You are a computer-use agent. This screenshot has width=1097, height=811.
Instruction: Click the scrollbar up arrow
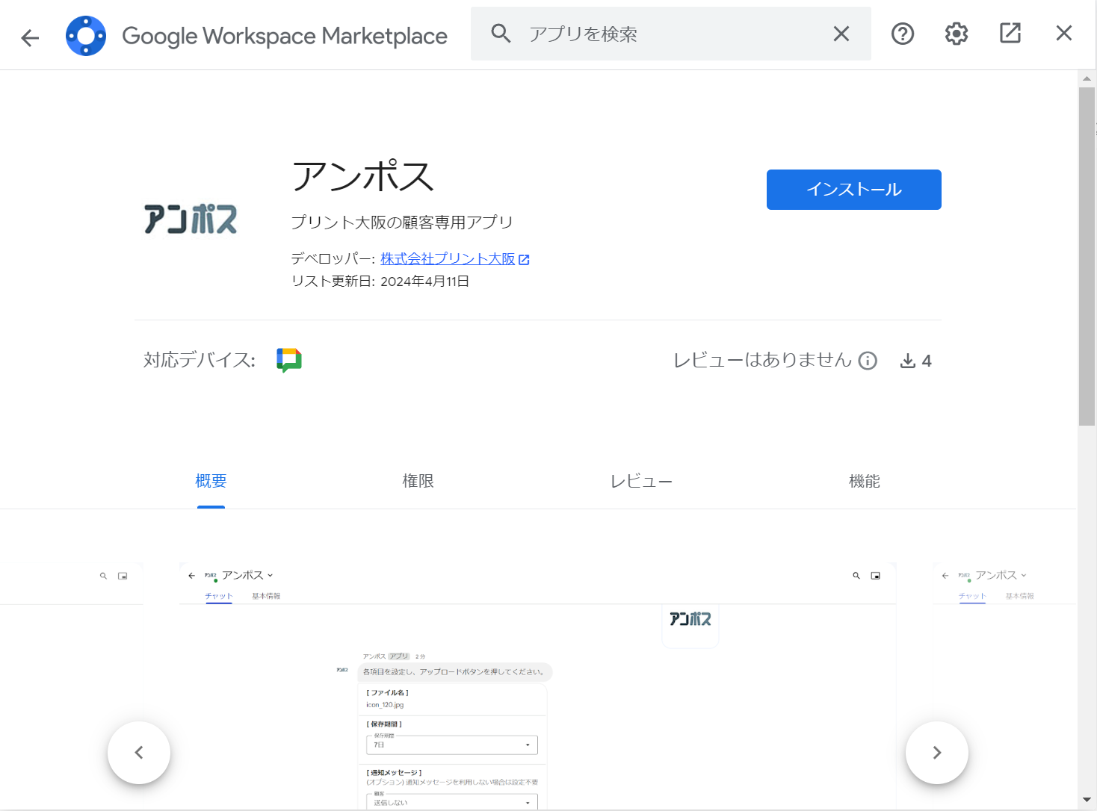(1087, 78)
